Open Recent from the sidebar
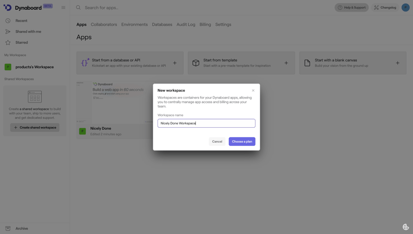Viewport: 413px width, 234px height. point(21,21)
